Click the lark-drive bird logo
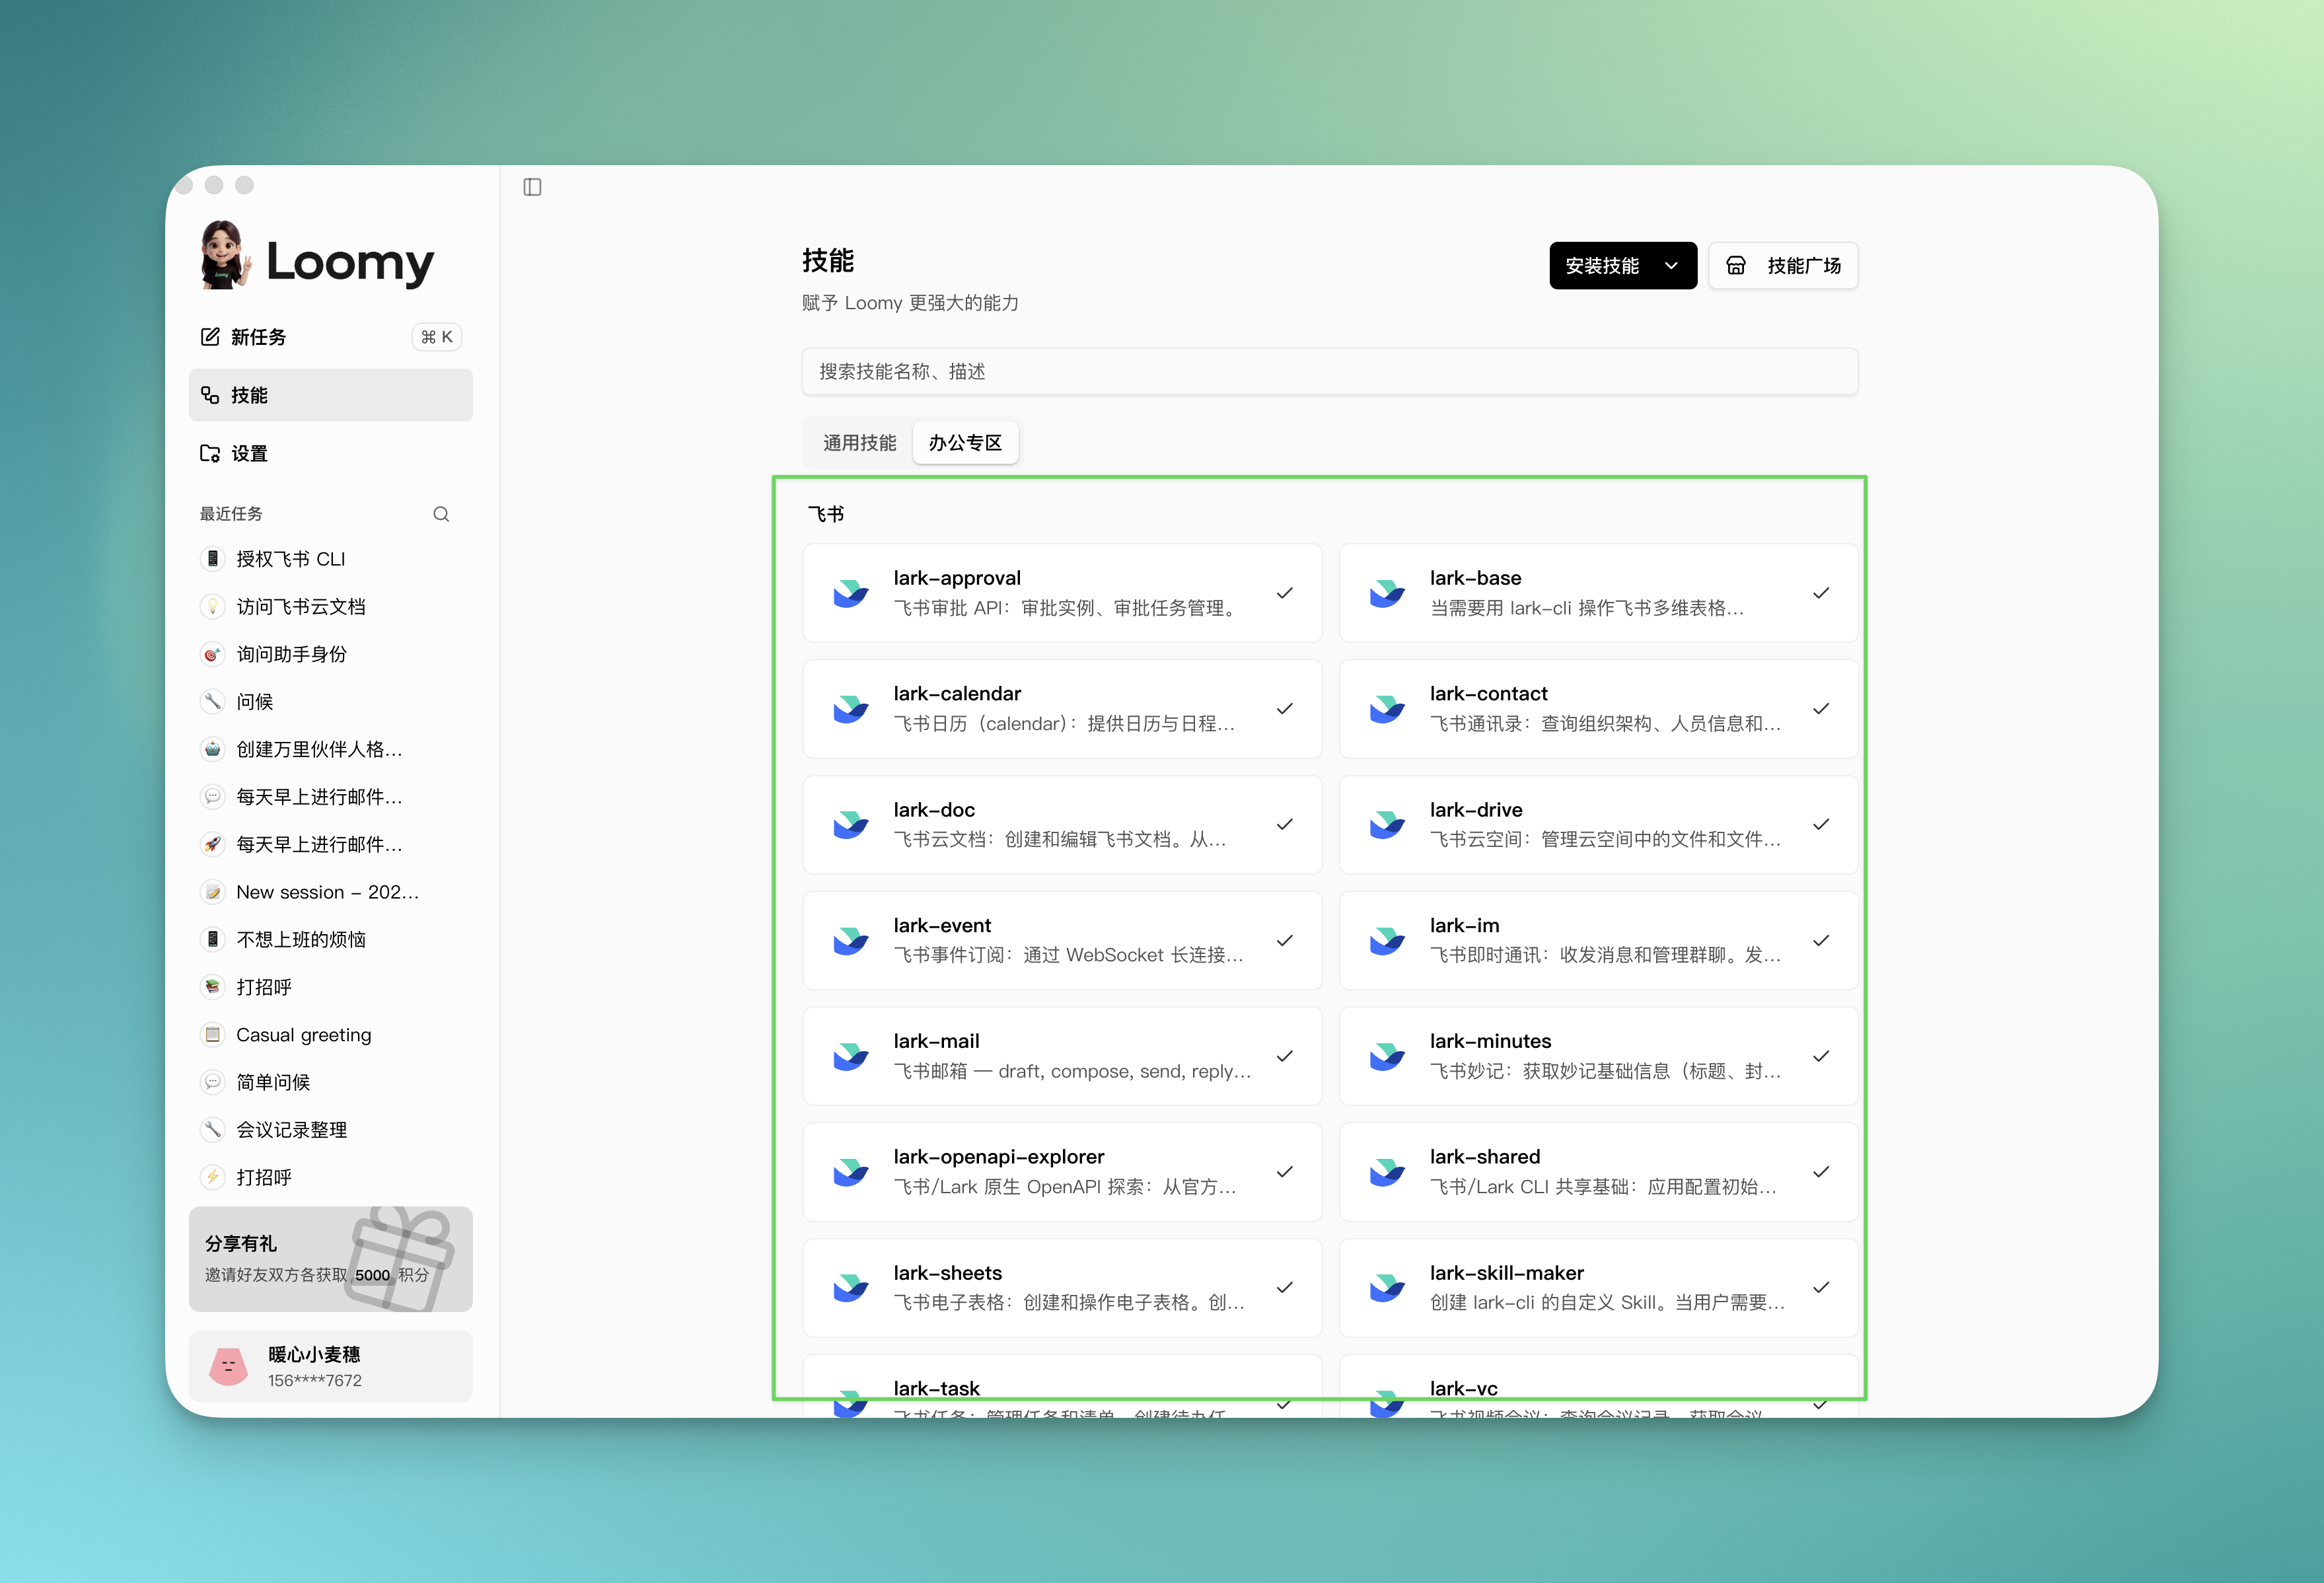The height and width of the screenshot is (1583, 2324). 1387,825
